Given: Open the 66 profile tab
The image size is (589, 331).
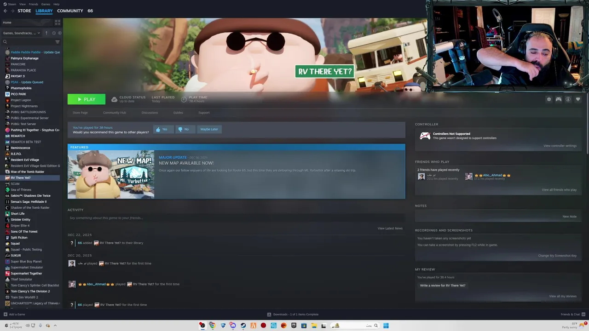Looking at the screenshot, I should pos(90,11).
